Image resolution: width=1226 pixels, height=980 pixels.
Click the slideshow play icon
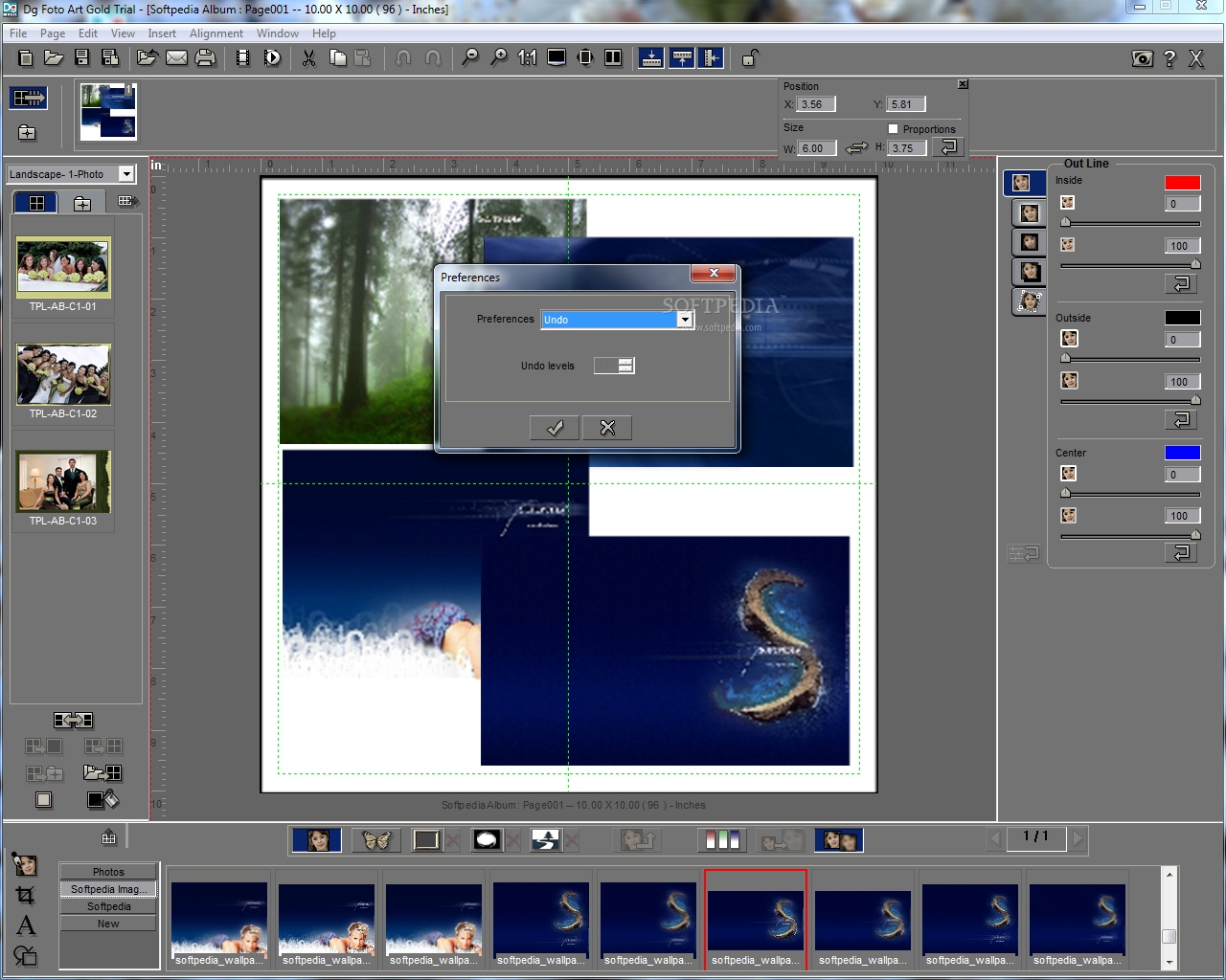tap(272, 58)
